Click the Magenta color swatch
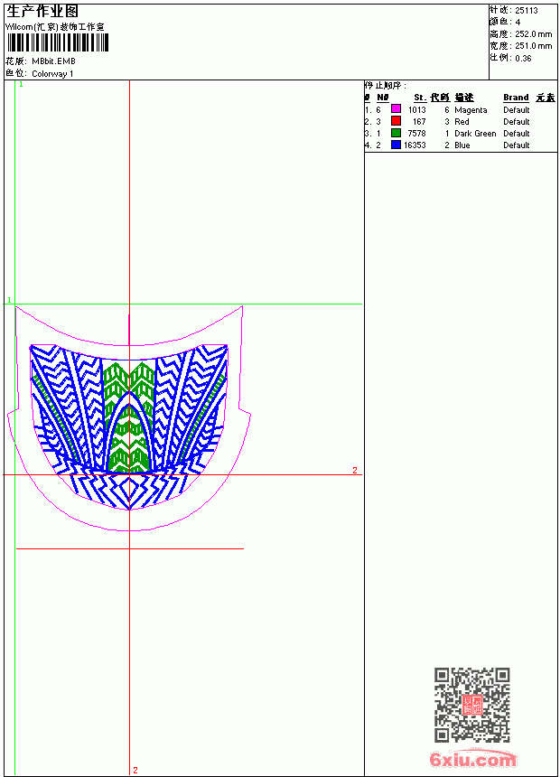This screenshot has width=560, height=777. coord(396,109)
